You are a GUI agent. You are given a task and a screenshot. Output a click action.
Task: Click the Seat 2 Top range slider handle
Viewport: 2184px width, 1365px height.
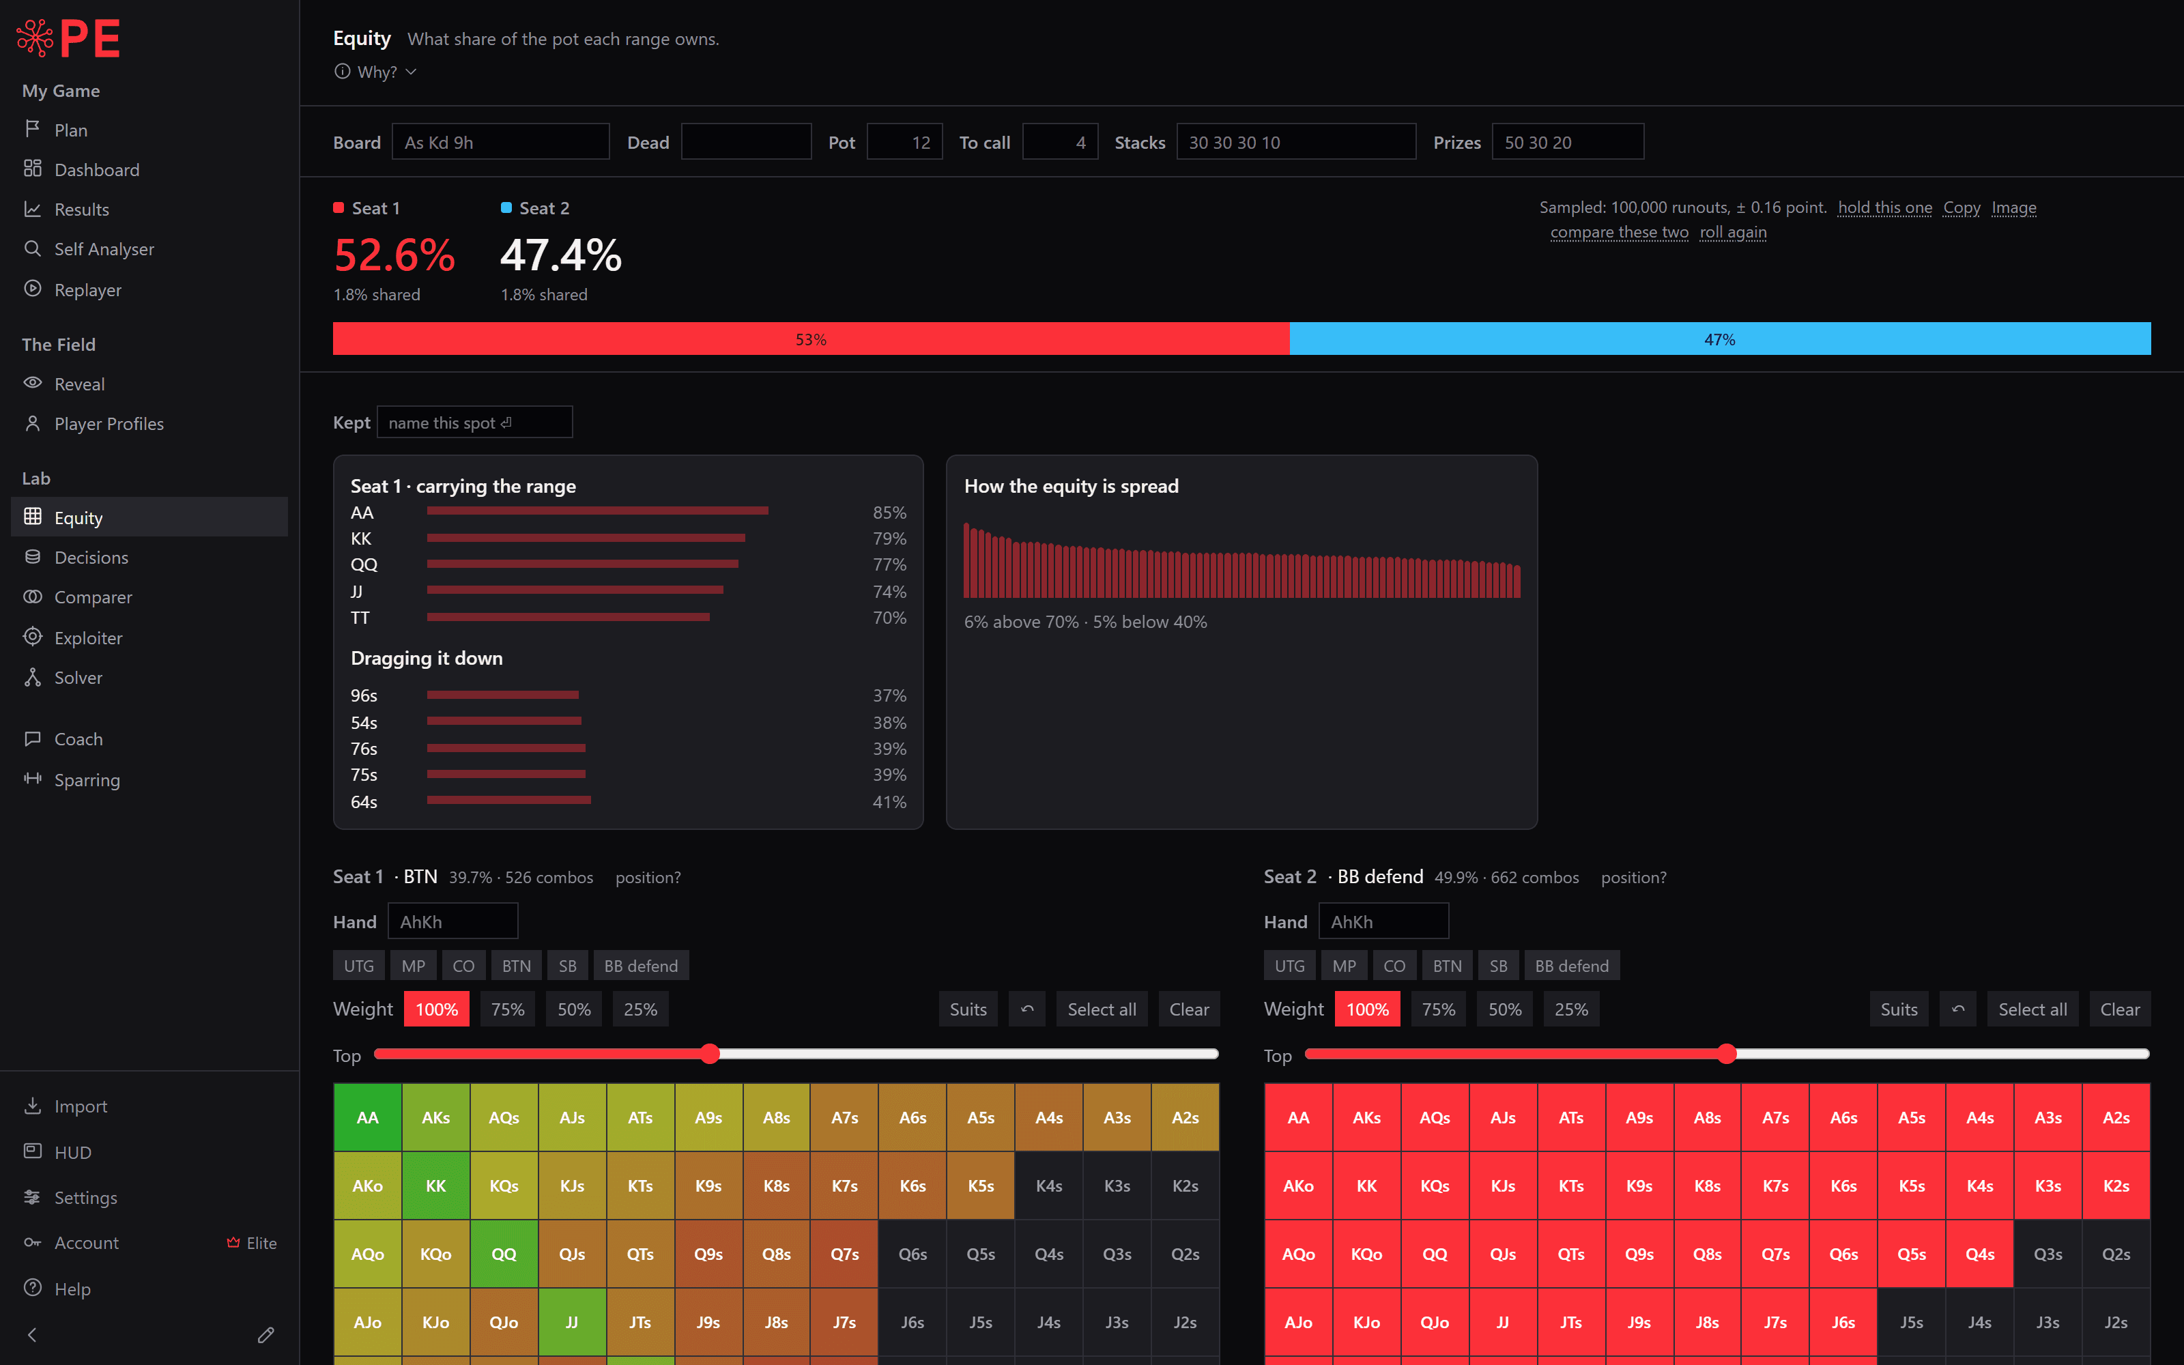1727,1054
